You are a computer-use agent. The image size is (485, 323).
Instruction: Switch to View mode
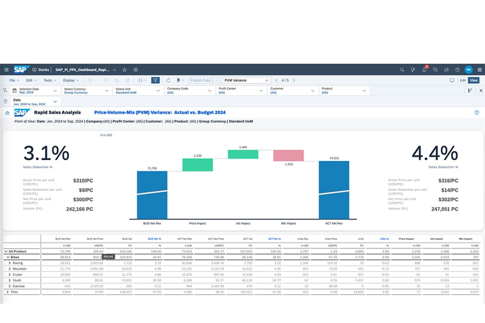click(474, 80)
